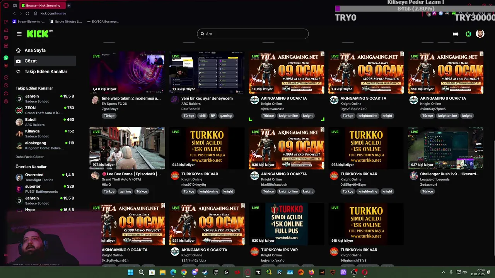Open Discord from taskbar
Viewport: 495px width, 278px height.
point(195,272)
